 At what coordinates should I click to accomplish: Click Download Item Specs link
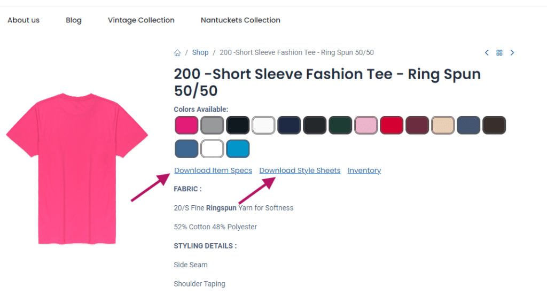point(213,170)
